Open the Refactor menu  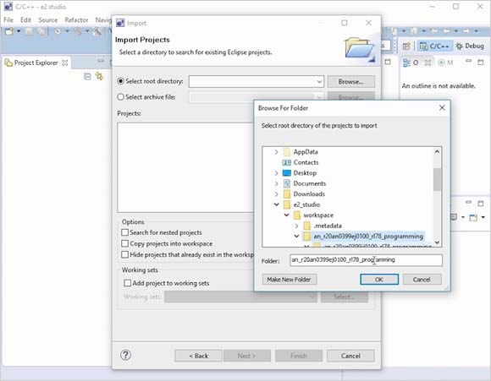coord(76,20)
